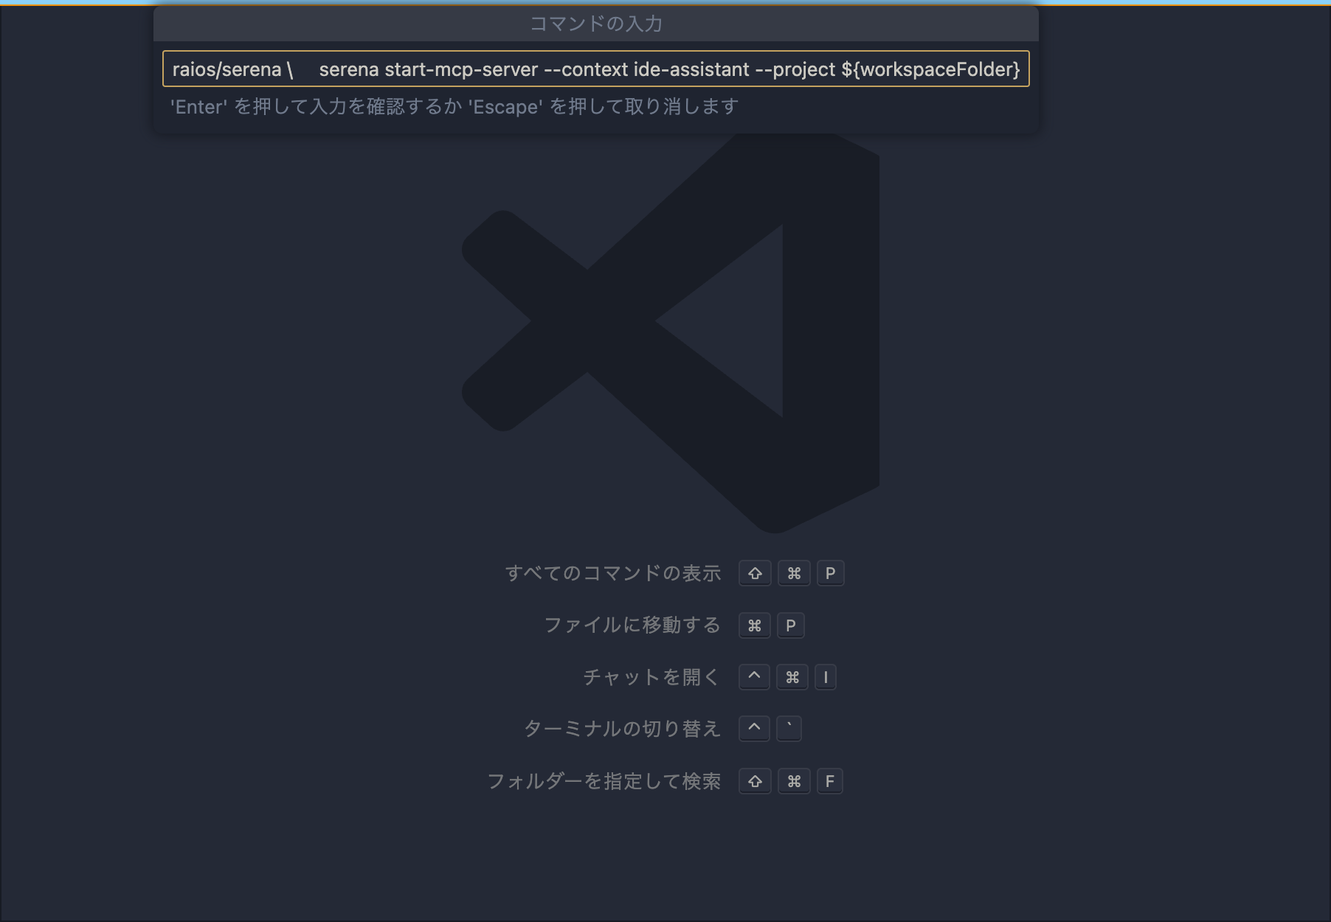The width and height of the screenshot is (1331, 922).
Task: Open ファイルに移動する
Action: pyautogui.click(x=633, y=625)
